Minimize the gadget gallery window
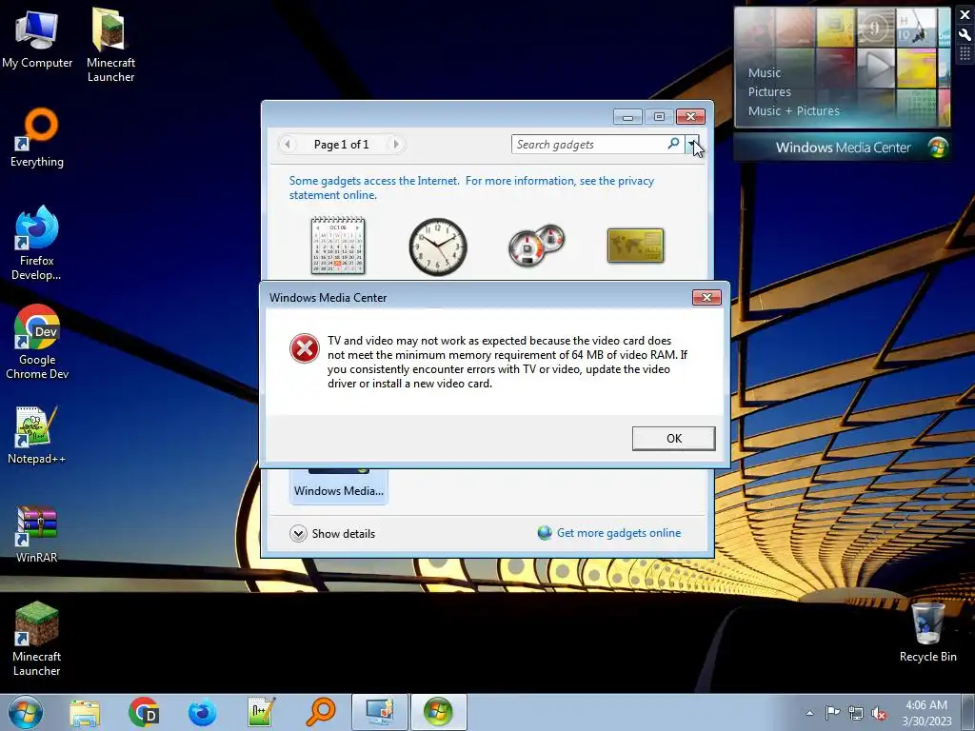Viewport: 975px width, 731px height. coord(628,116)
